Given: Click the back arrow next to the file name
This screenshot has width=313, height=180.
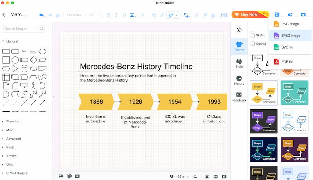Looking at the screenshot, I should [x=4, y=14].
